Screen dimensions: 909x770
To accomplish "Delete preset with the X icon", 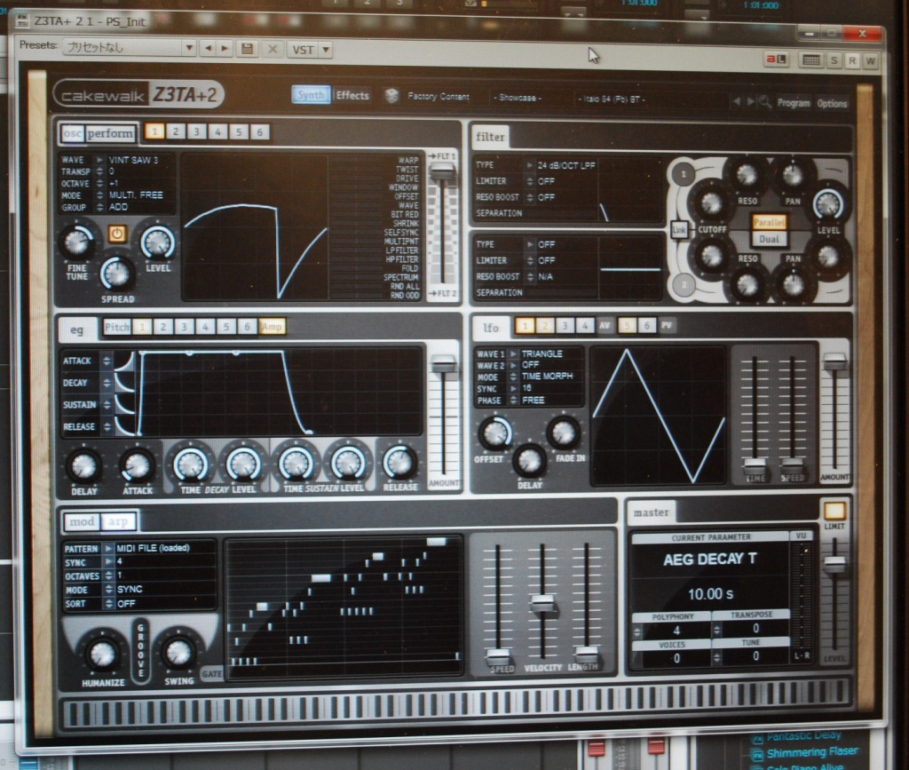I will [272, 49].
